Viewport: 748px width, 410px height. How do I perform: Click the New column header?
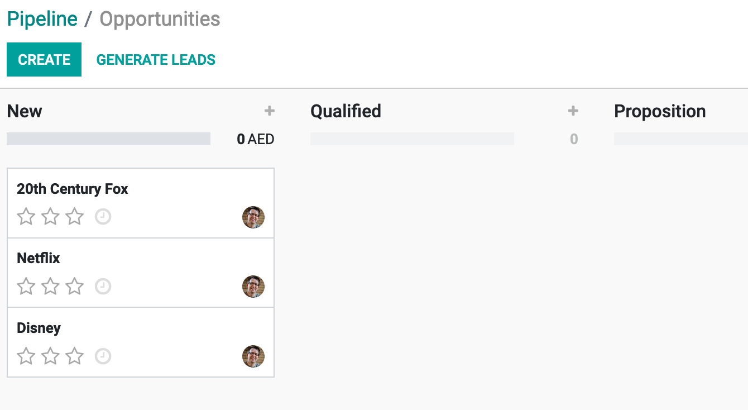tap(25, 111)
